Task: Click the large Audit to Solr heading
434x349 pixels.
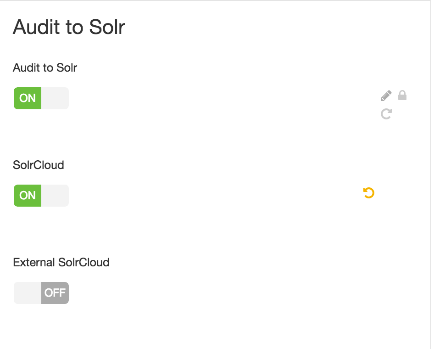Action: point(69,27)
